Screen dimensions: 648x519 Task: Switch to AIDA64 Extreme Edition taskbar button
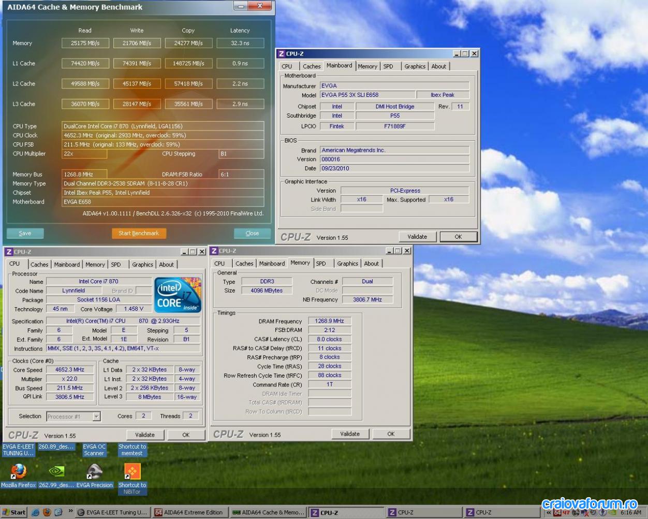pyautogui.click(x=190, y=512)
